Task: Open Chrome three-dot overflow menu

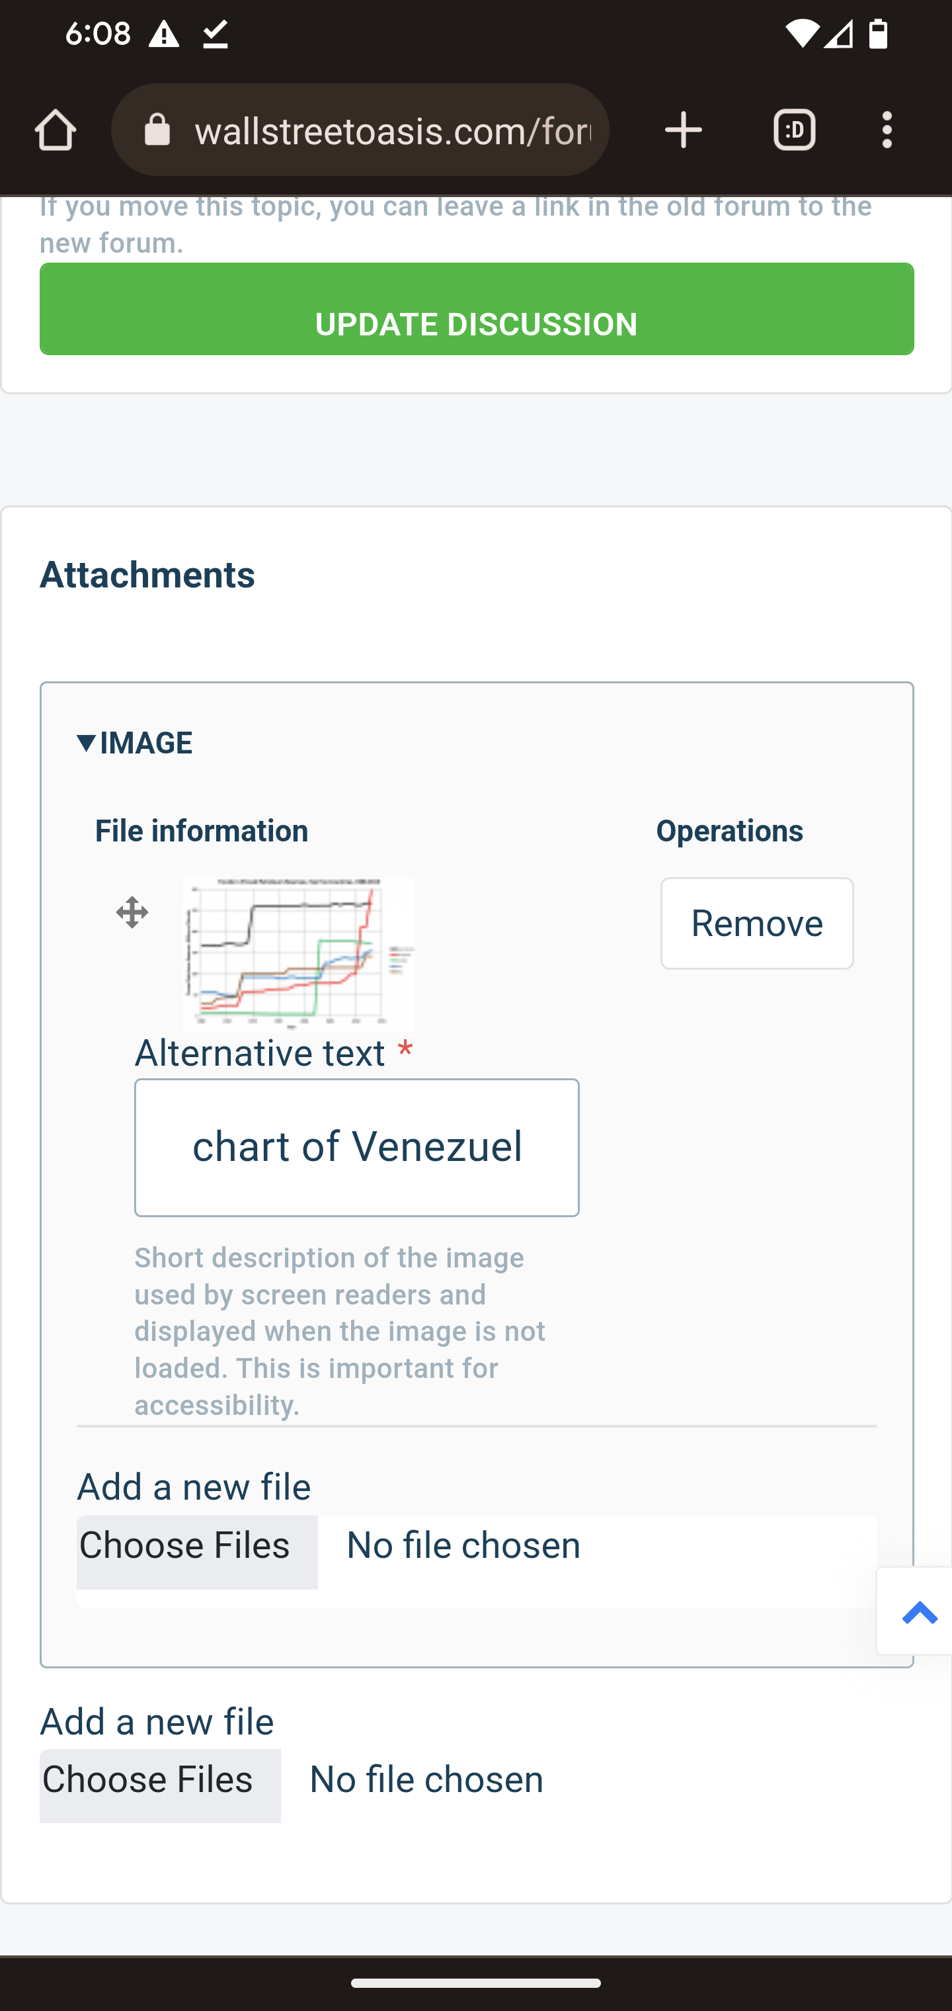Action: pyautogui.click(x=887, y=130)
